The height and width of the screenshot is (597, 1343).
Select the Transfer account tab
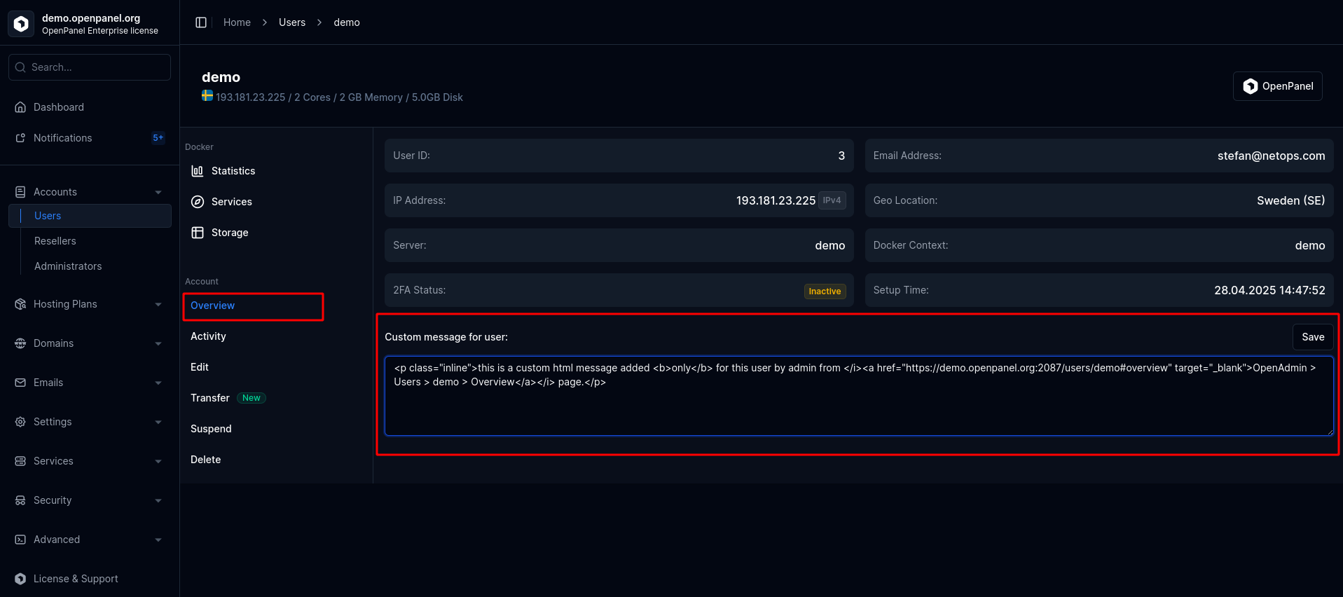210,398
